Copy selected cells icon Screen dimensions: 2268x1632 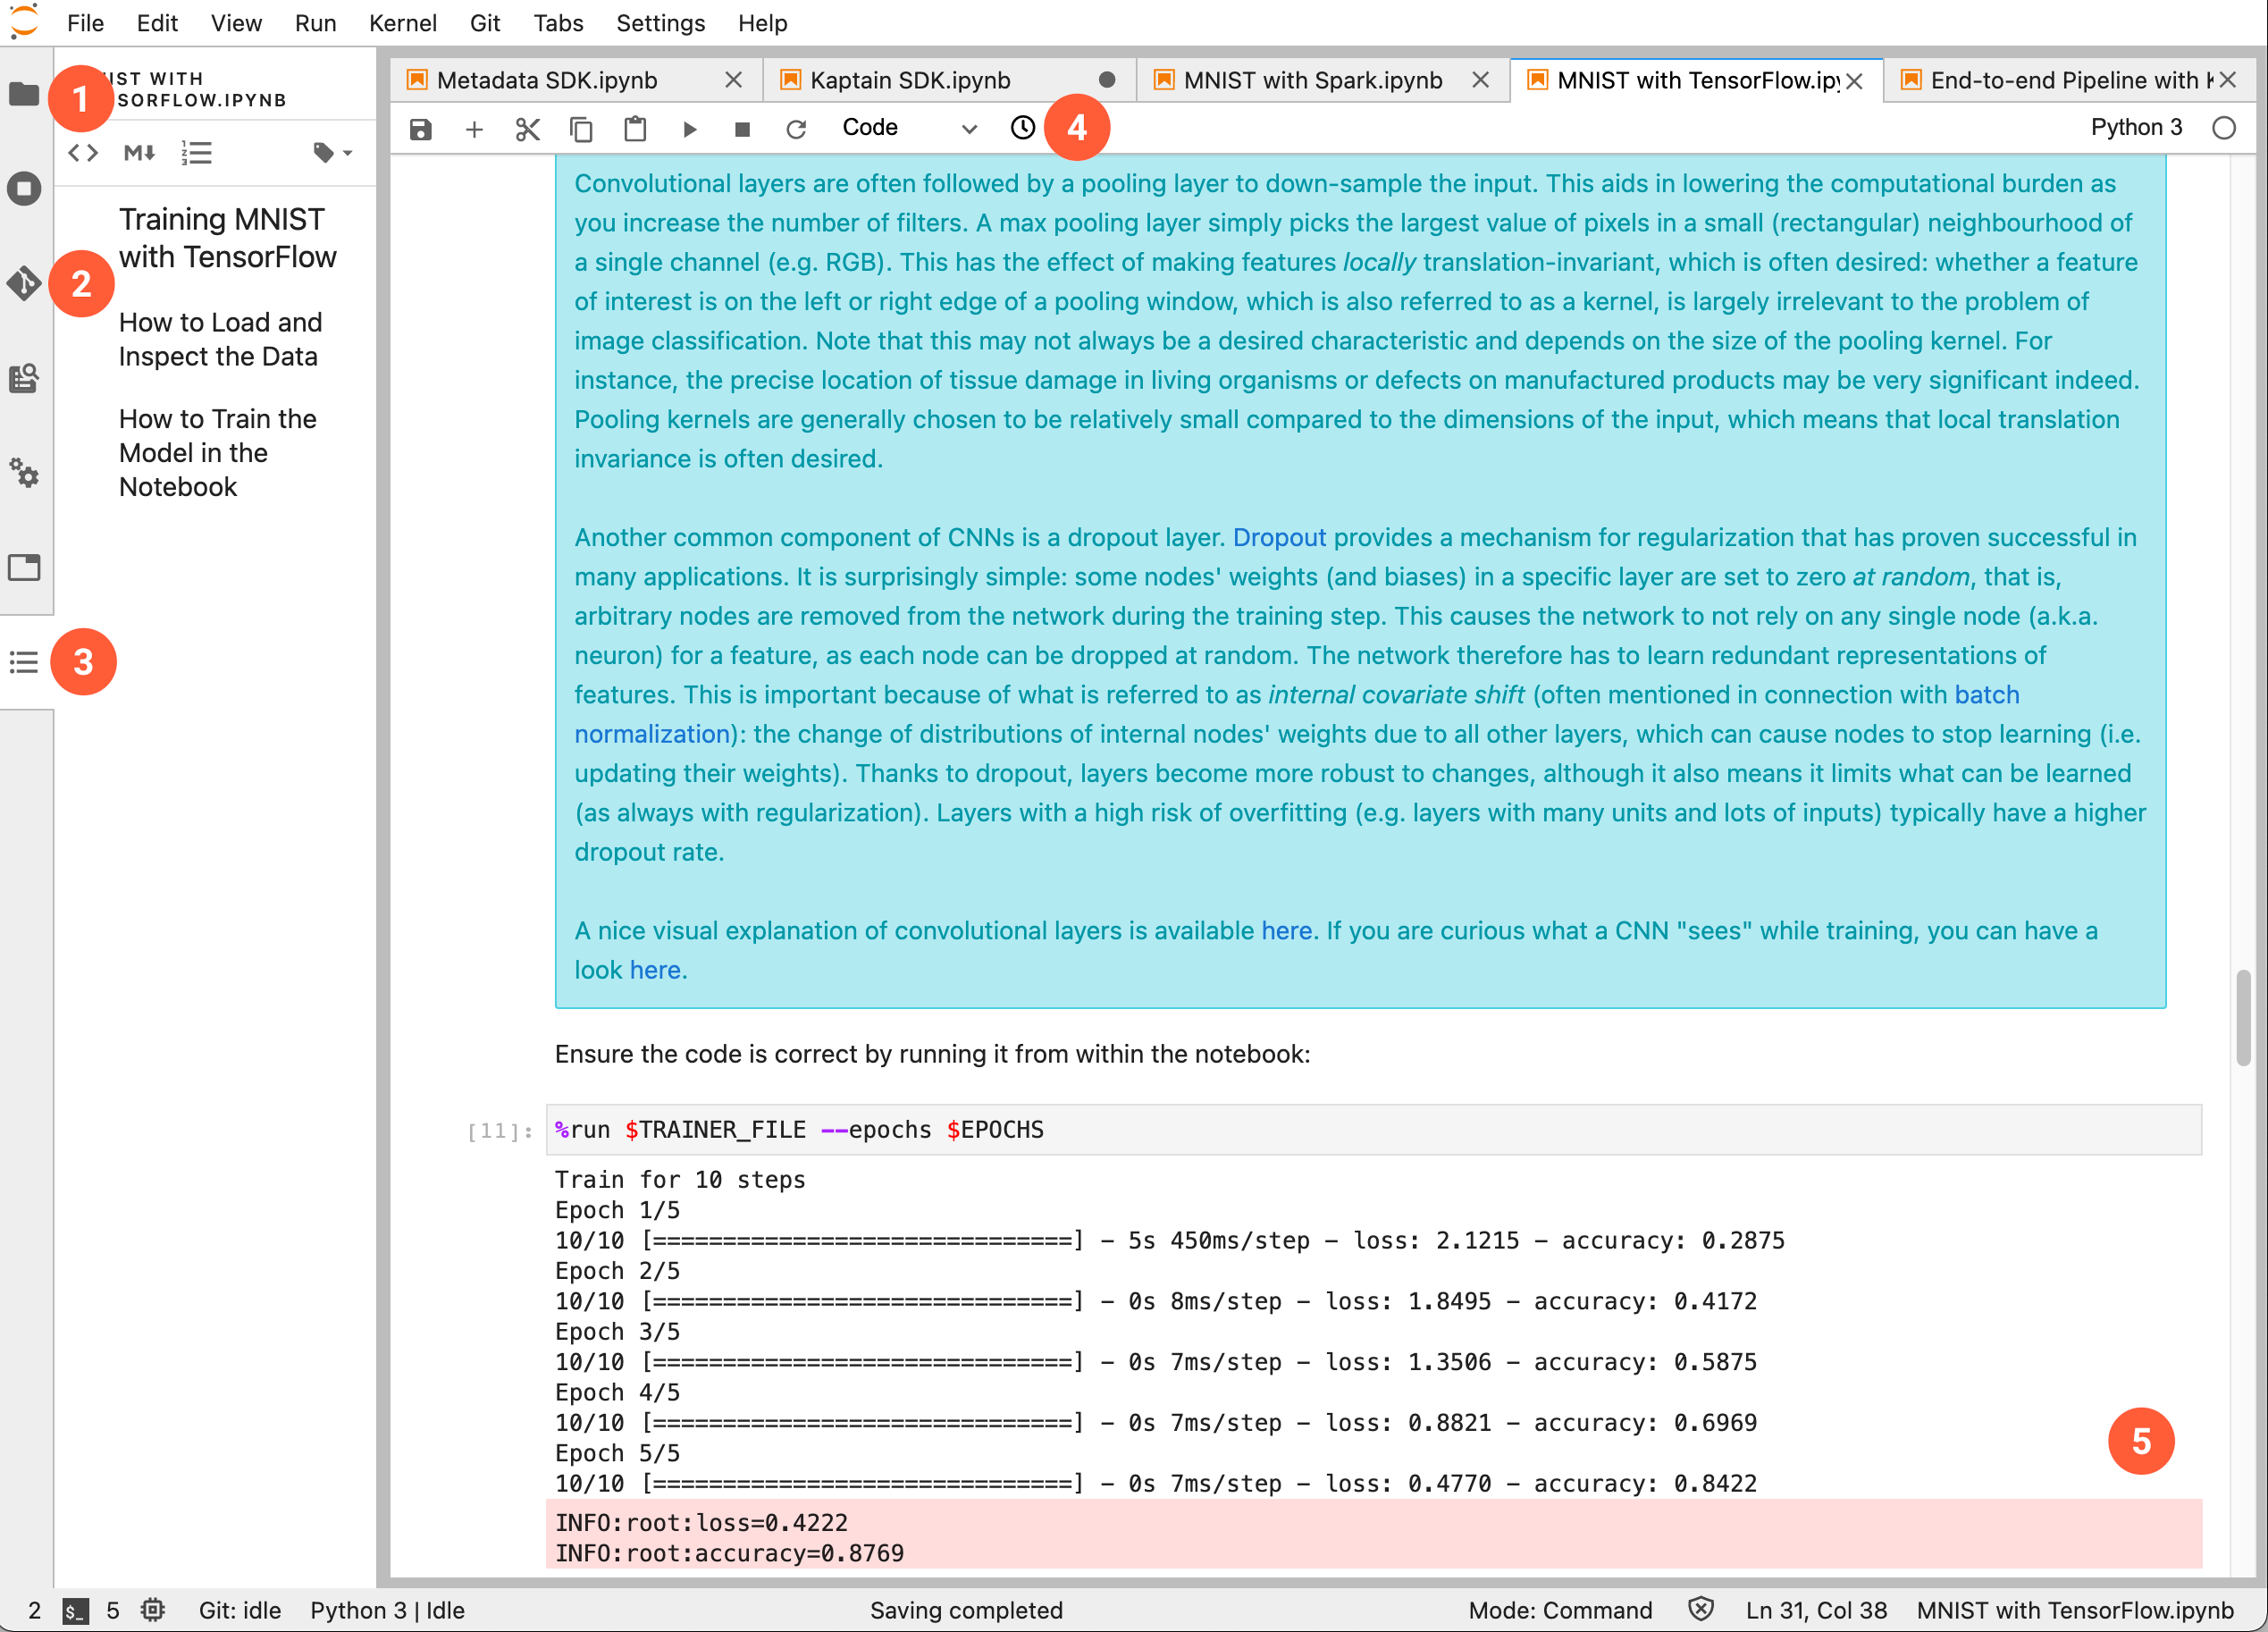tap(581, 129)
